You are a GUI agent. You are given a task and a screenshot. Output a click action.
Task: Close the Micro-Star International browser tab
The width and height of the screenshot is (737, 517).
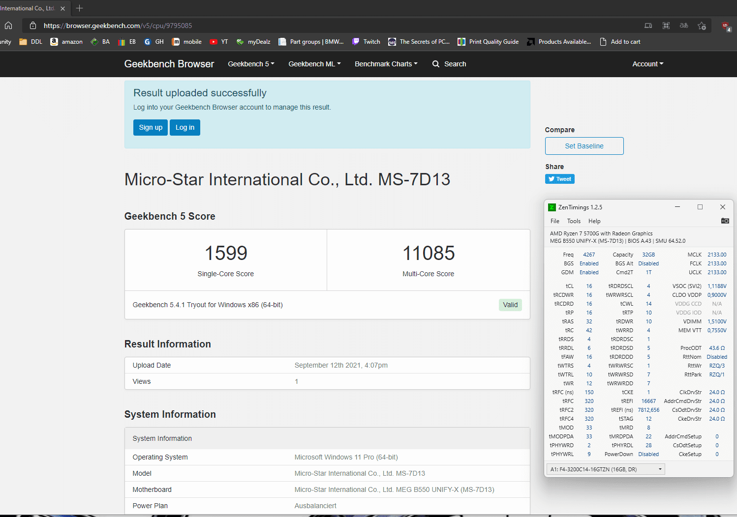62,8
